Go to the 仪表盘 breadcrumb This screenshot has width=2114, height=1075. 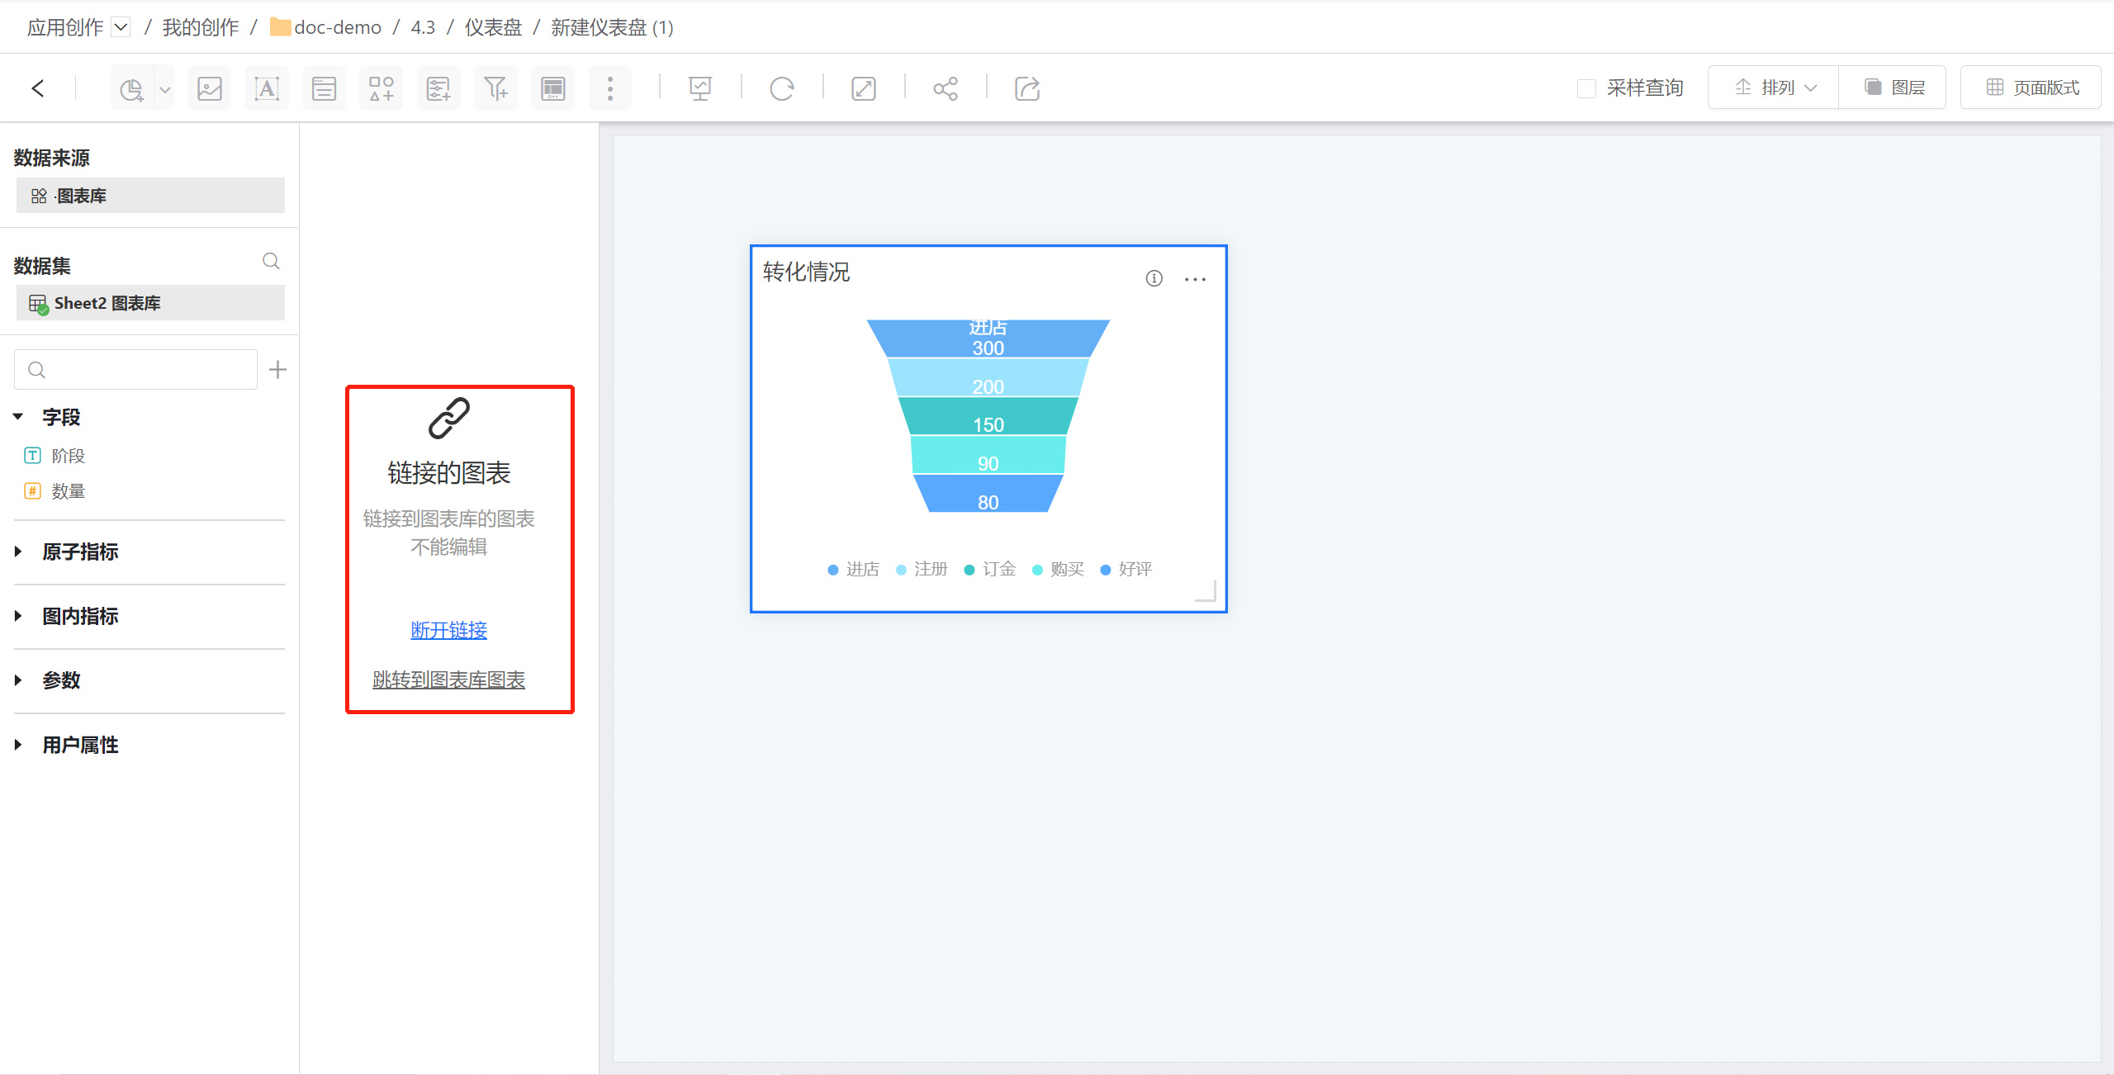point(493,27)
